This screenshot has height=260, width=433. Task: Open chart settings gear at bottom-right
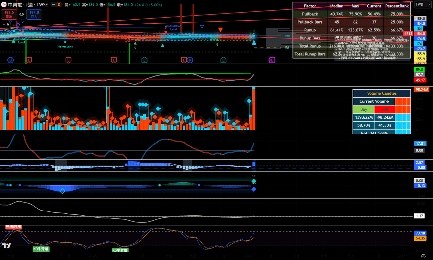423,256
